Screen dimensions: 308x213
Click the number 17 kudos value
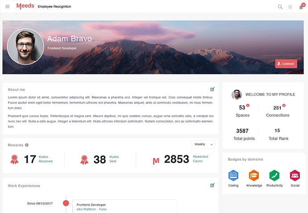click(x=30, y=159)
